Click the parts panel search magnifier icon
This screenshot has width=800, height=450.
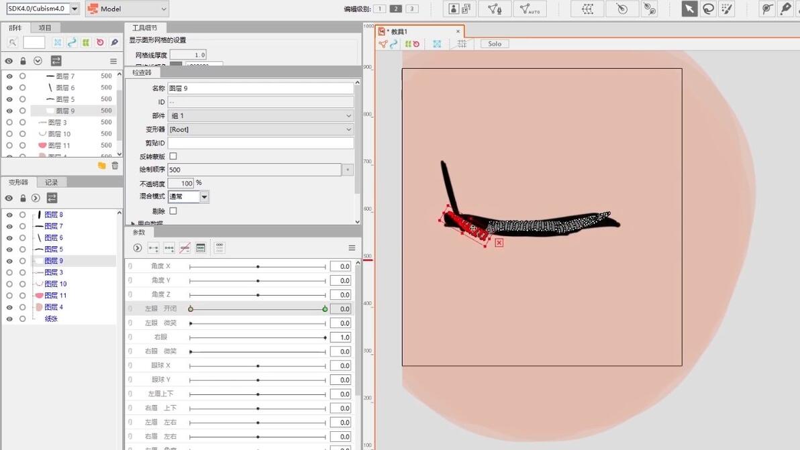coord(13,43)
